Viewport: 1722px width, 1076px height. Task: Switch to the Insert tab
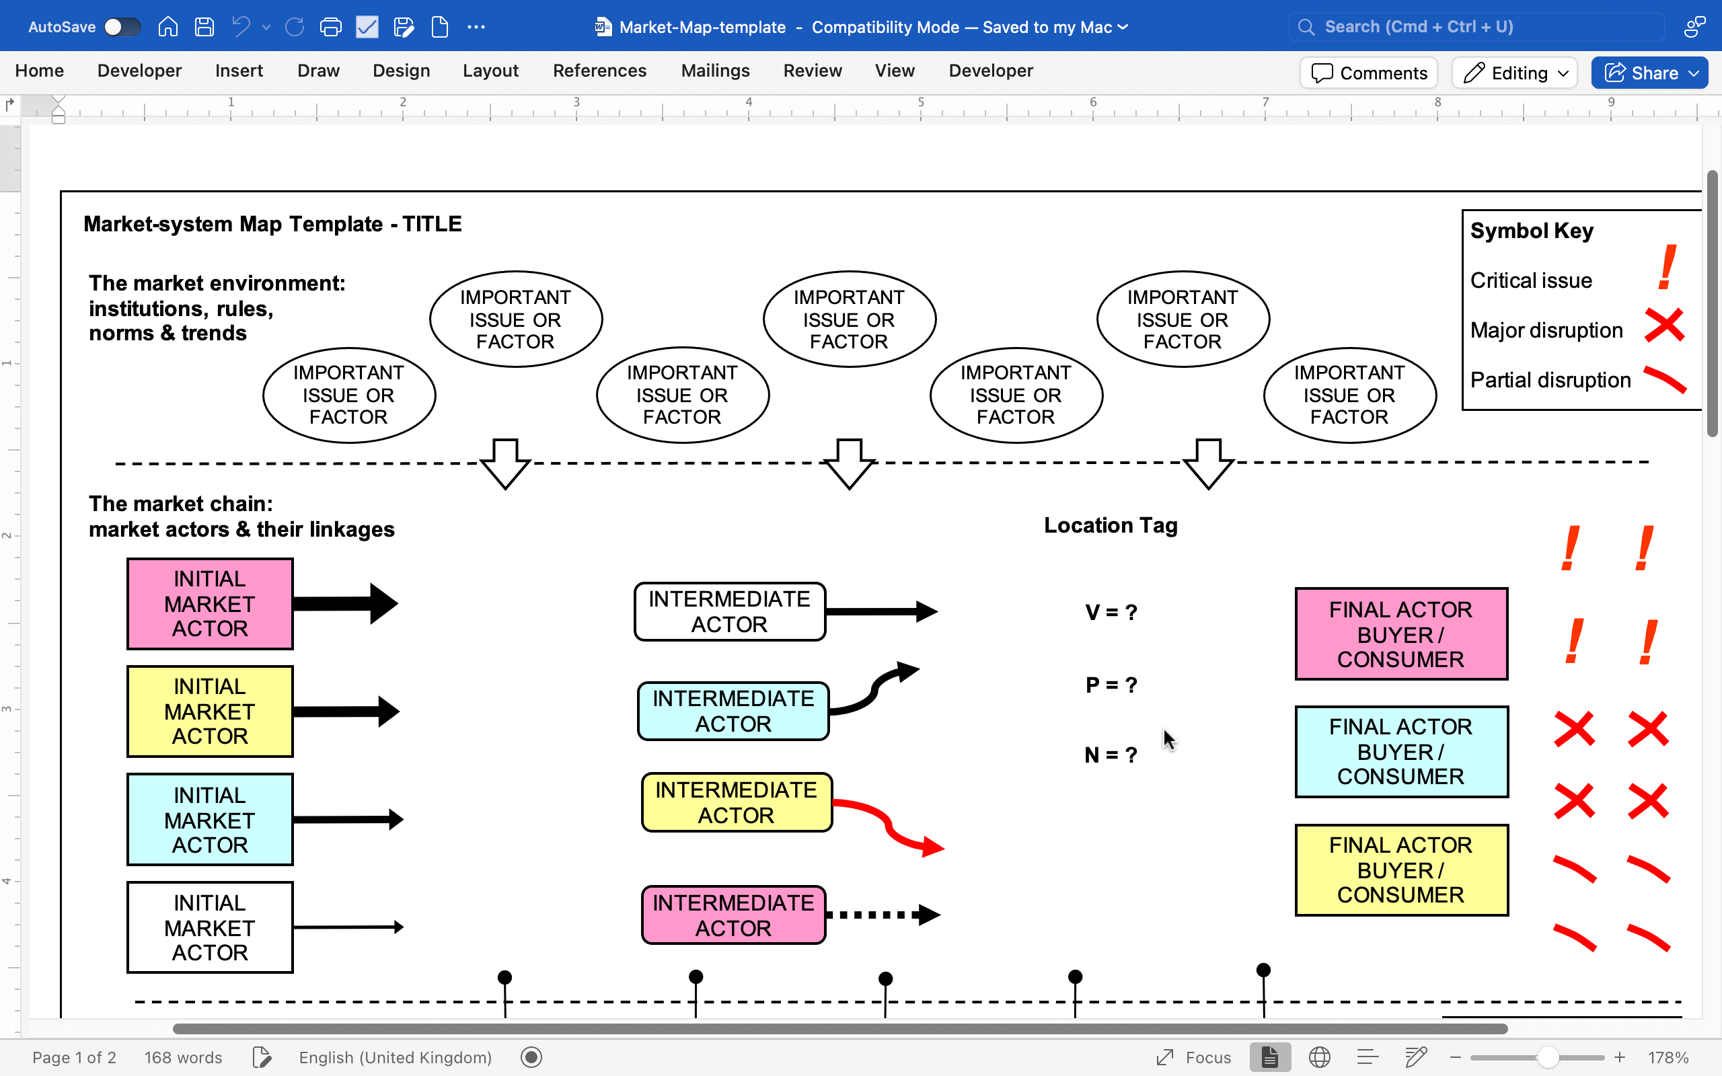239,71
